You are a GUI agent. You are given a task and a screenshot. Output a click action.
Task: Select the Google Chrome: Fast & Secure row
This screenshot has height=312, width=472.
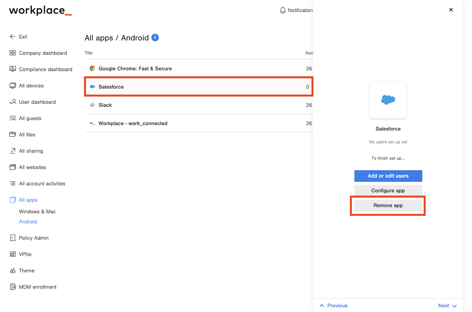click(199, 68)
